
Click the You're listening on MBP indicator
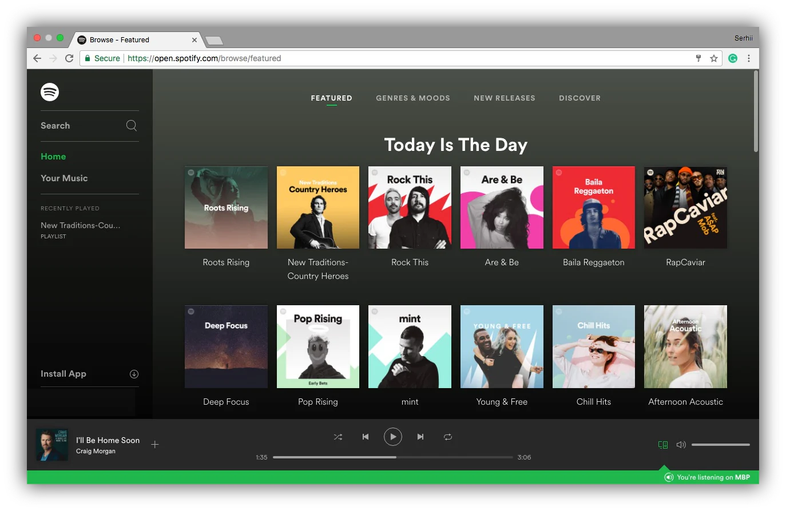click(x=707, y=477)
